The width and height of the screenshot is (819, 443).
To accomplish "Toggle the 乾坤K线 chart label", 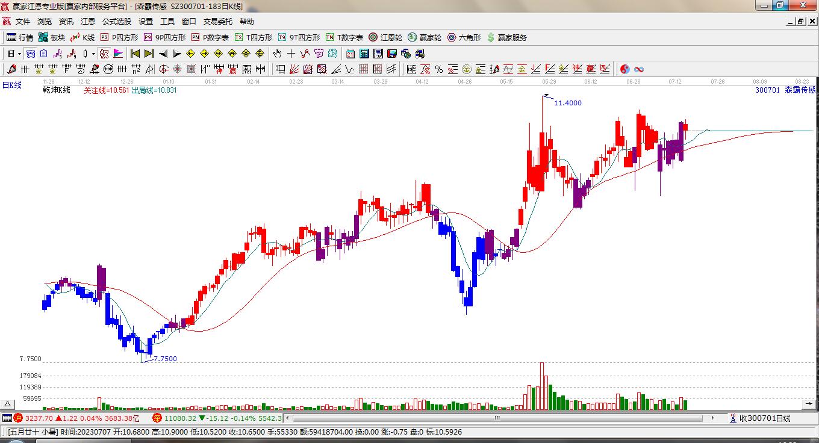I will (56, 90).
